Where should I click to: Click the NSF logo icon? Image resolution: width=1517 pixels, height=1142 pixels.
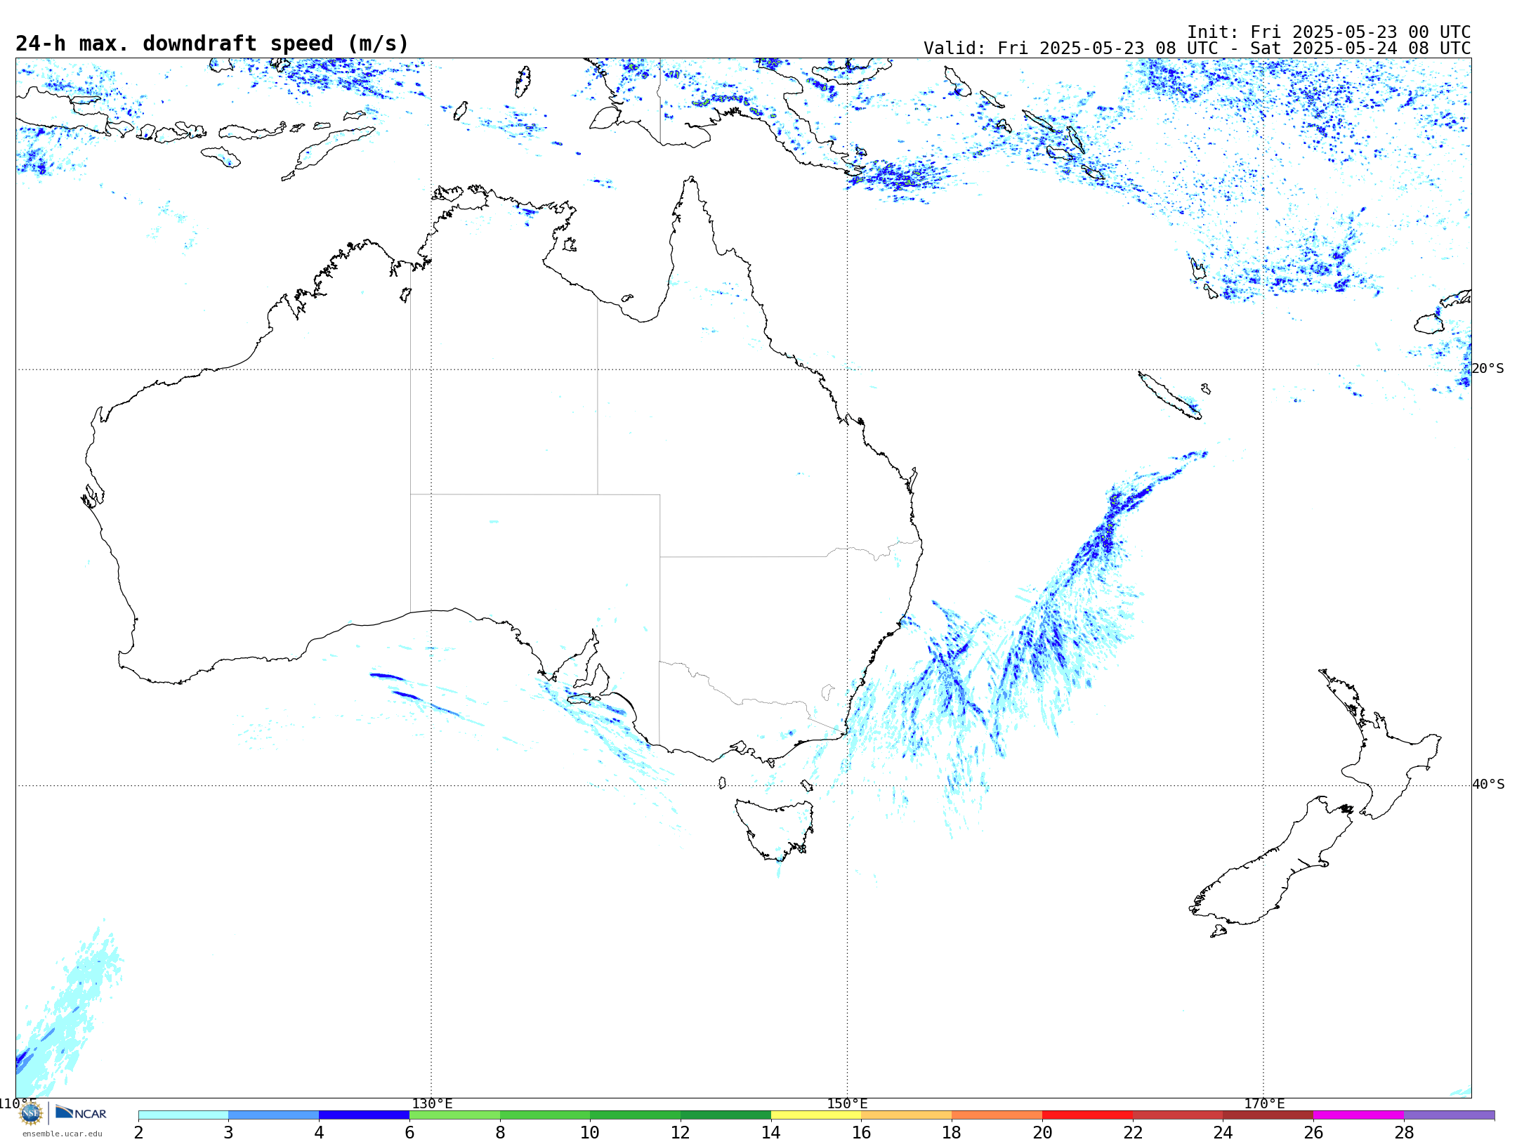click(x=31, y=1113)
